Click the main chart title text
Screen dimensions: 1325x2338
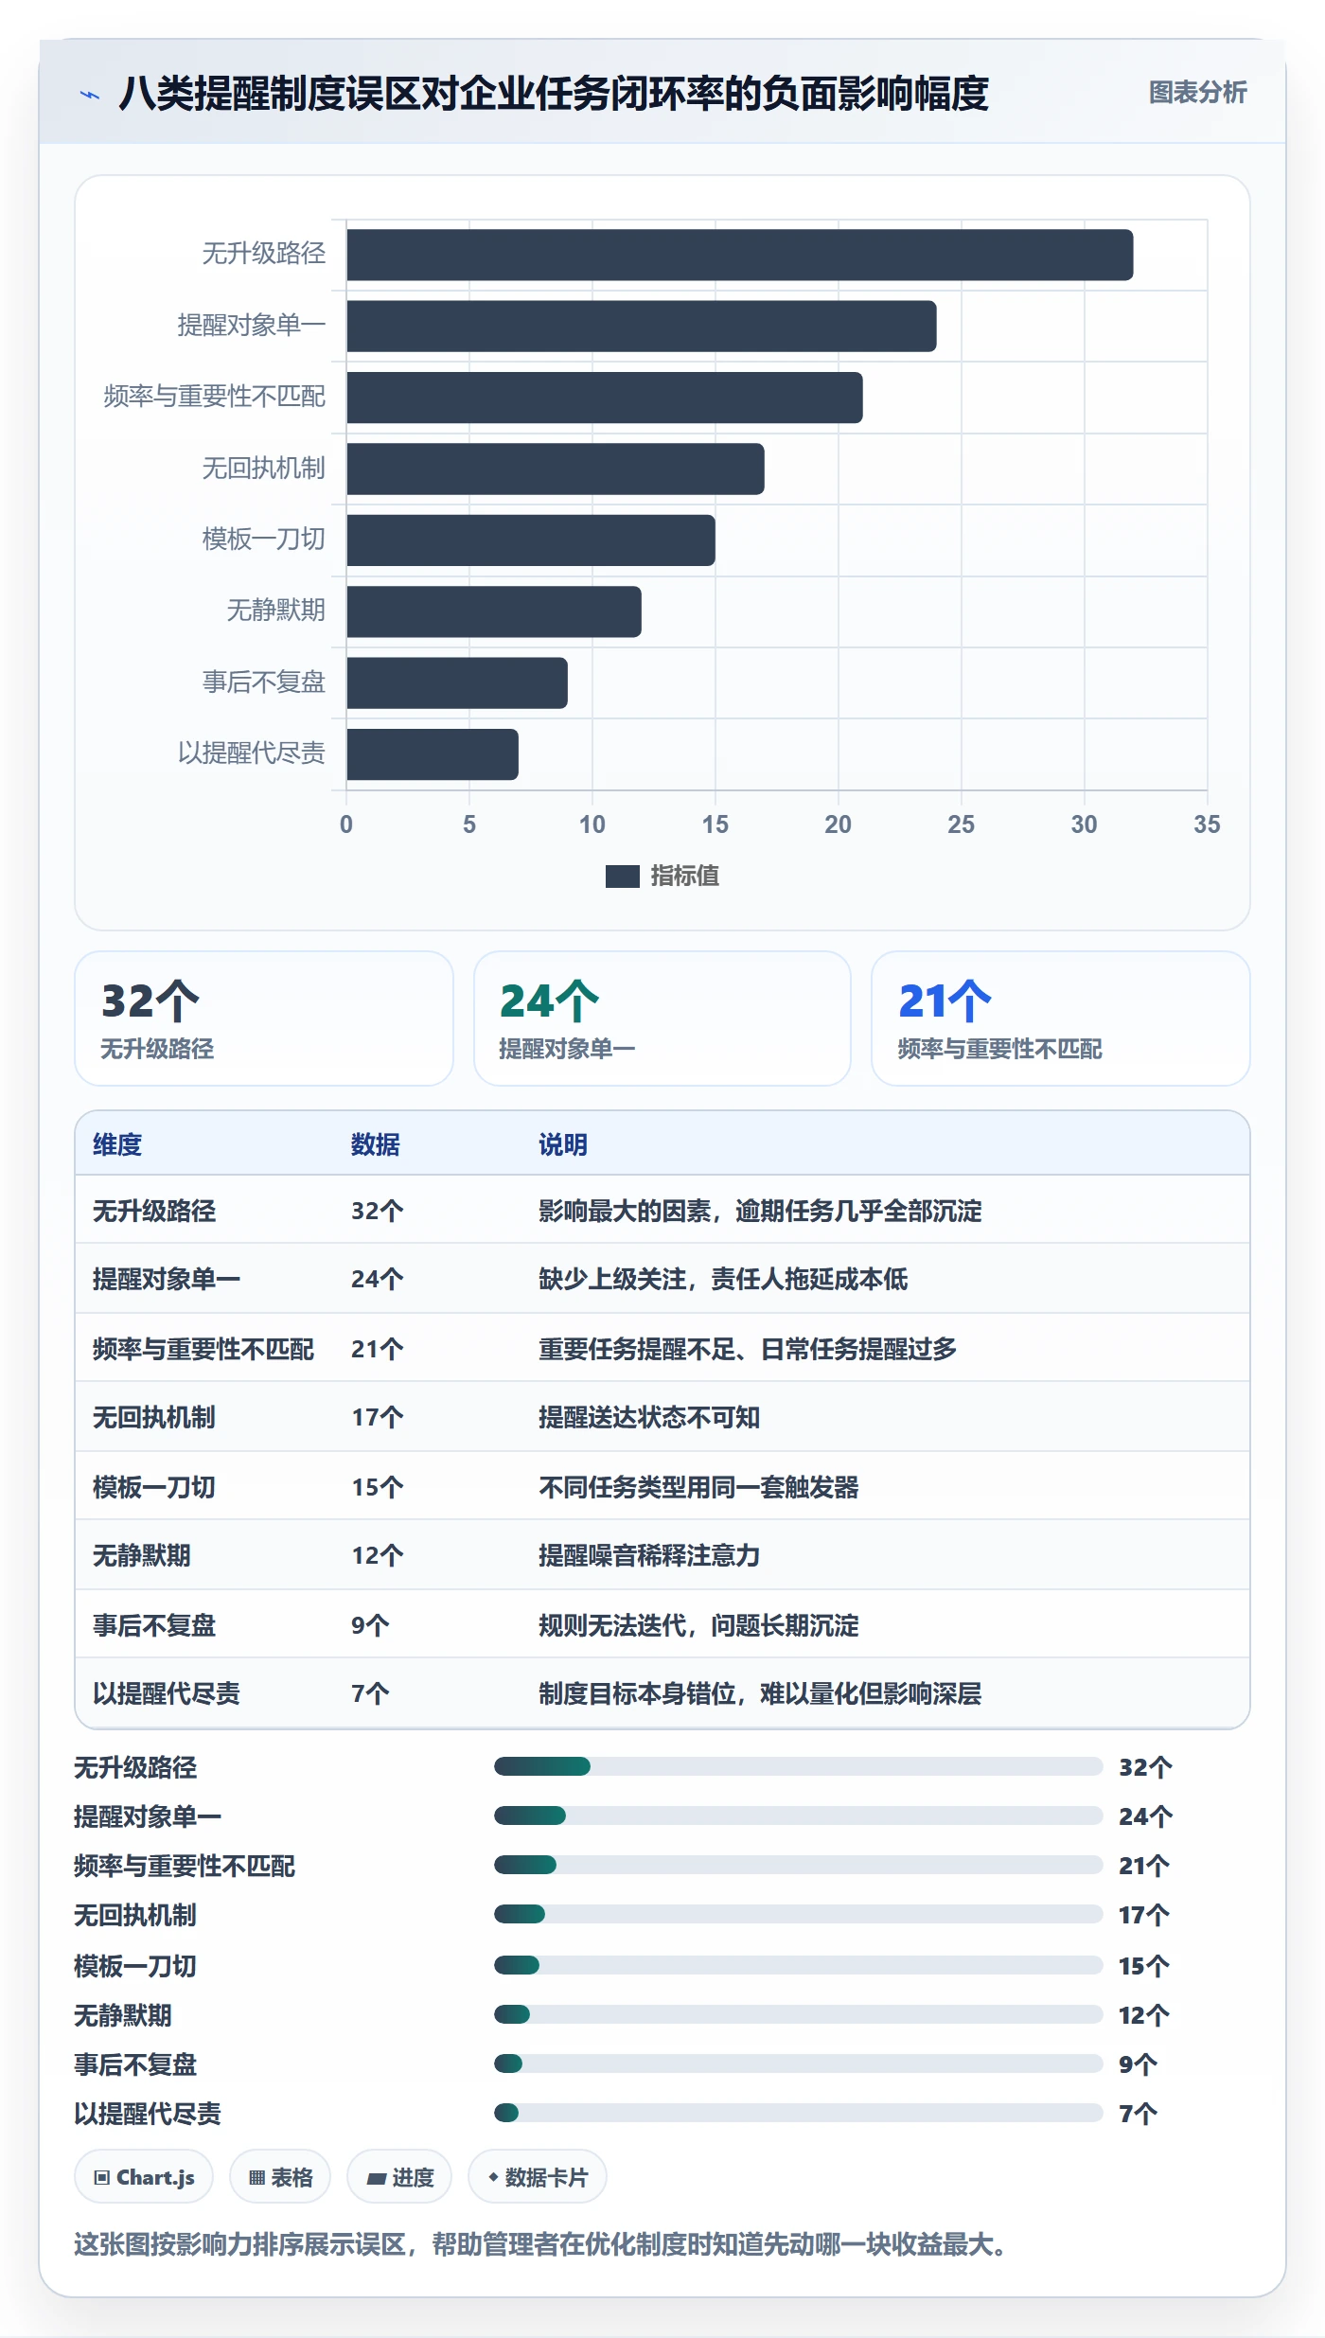(x=554, y=94)
